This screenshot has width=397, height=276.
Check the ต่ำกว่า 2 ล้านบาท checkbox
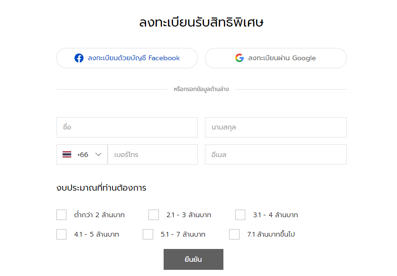[62, 215]
